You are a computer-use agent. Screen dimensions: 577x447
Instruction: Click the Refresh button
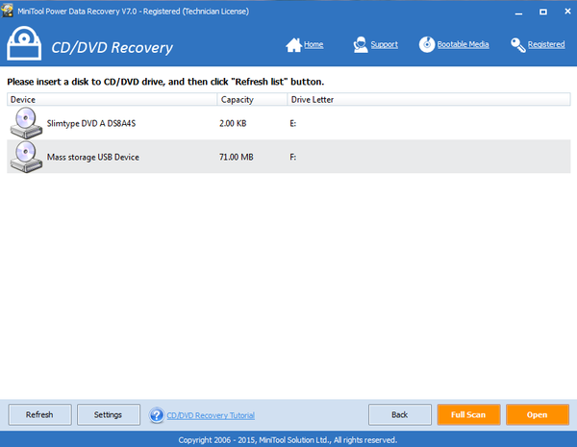pyautogui.click(x=39, y=414)
